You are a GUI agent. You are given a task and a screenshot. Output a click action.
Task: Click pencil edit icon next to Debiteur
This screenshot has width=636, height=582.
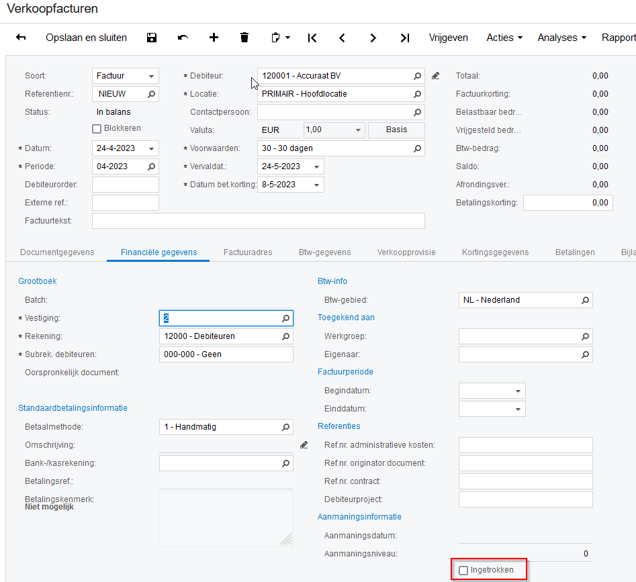(436, 75)
